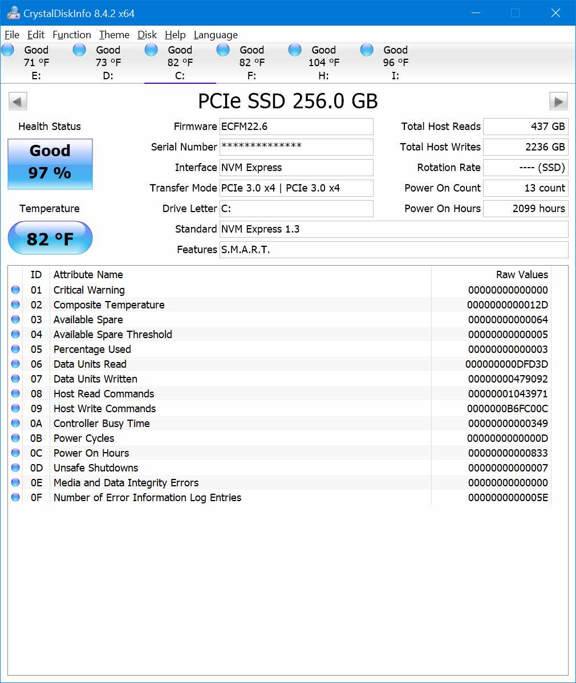Image resolution: width=576 pixels, height=683 pixels.
Task: Click the Critical Warning status indicator dot
Action: [x=15, y=290]
